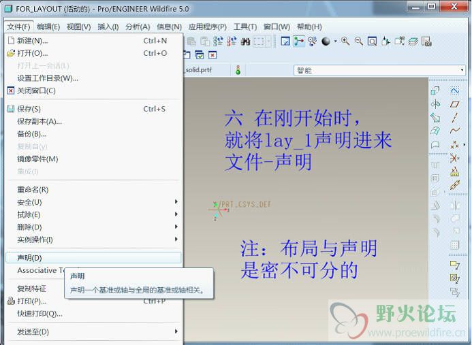Click the middle annotation icon on right toolbar
The width and height of the screenshot is (472, 345).
coord(454,278)
